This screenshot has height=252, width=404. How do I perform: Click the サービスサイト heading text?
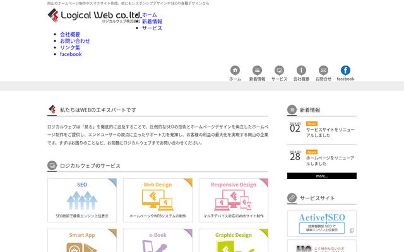tap(317, 198)
